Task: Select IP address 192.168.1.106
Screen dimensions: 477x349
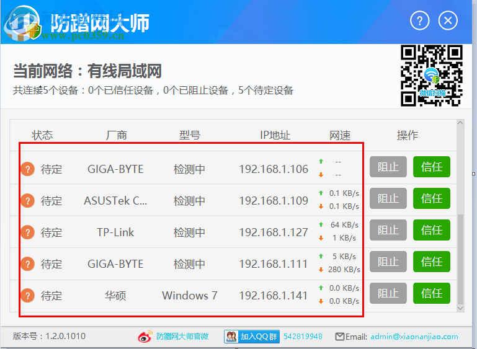Action: pyautogui.click(x=274, y=169)
